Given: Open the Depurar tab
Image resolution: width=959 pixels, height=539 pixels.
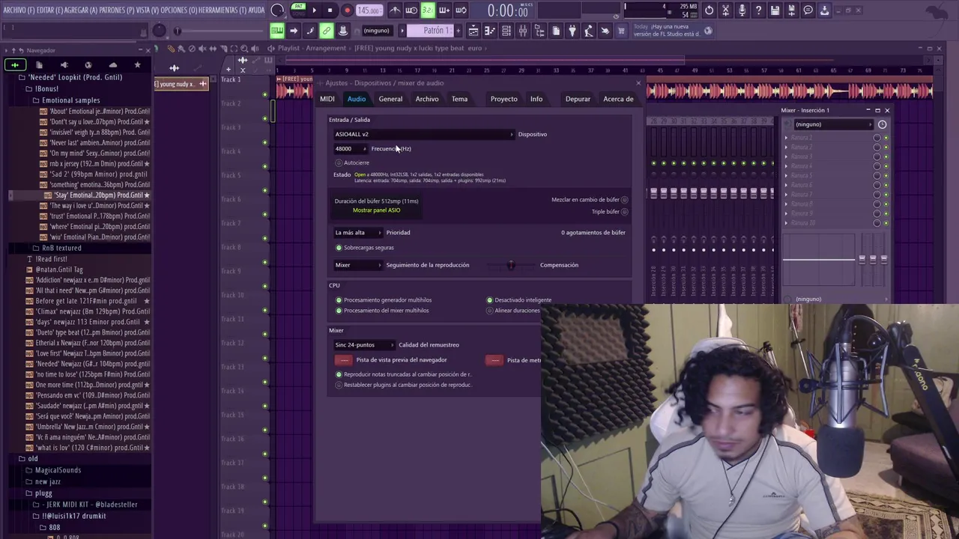Looking at the screenshot, I should coord(578,99).
